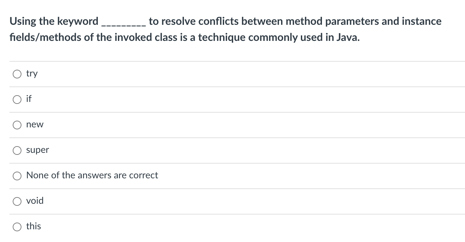The height and width of the screenshot is (242, 465).
Task: Click the 'void' answer text
Action: click(x=35, y=200)
